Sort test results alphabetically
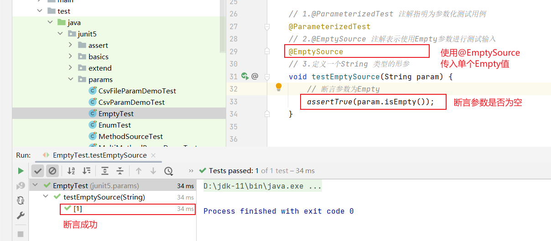The height and width of the screenshot is (241, 551). [71, 171]
